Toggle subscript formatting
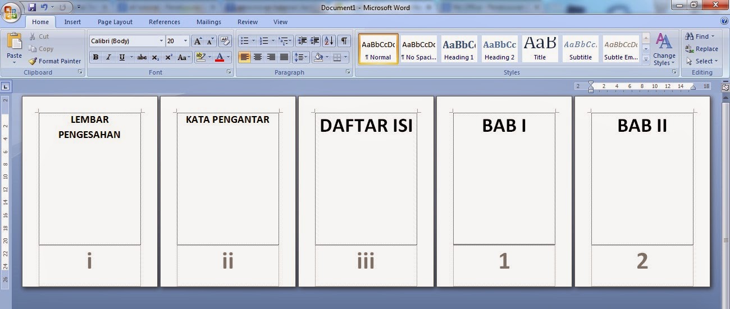Viewport: 730px width, 309px height. click(x=156, y=57)
